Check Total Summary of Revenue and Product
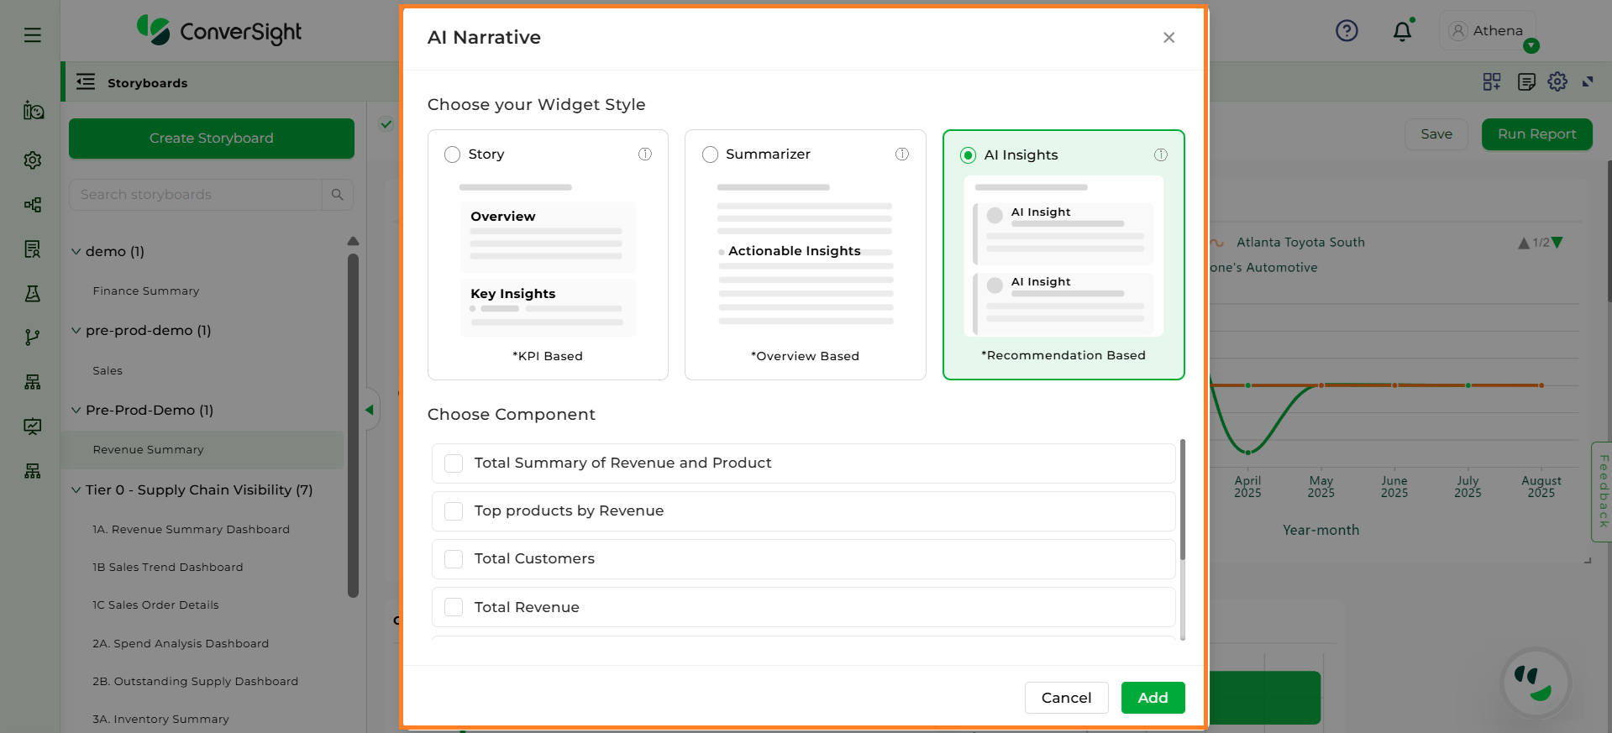This screenshot has height=733, width=1612. (454, 463)
